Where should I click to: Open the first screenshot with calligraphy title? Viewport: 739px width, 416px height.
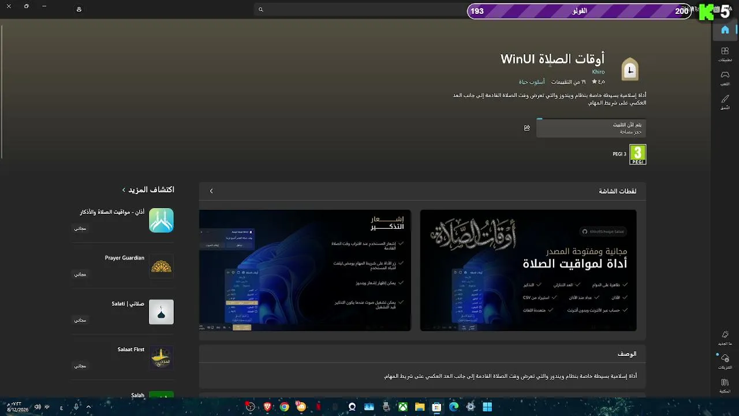(x=528, y=270)
